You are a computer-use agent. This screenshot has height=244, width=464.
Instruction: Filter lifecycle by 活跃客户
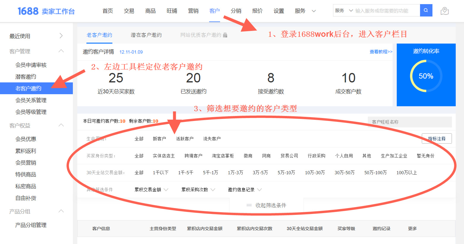point(185,139)
